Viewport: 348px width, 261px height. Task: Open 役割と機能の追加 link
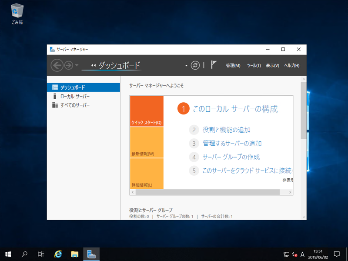226,130
